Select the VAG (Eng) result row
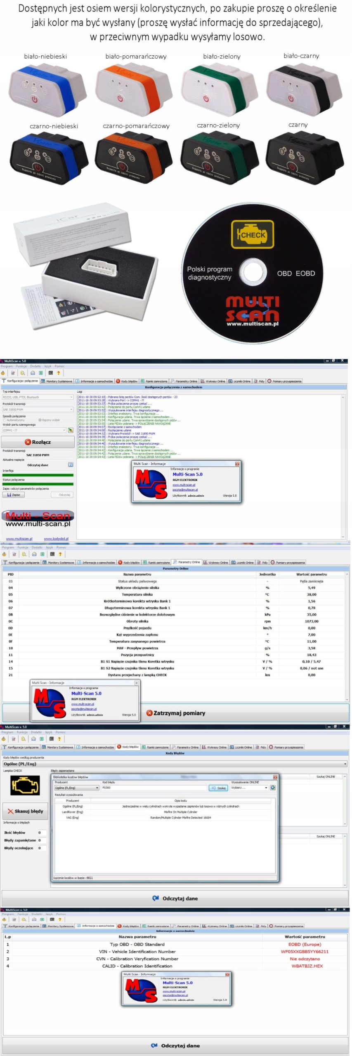 coord(163,818)
